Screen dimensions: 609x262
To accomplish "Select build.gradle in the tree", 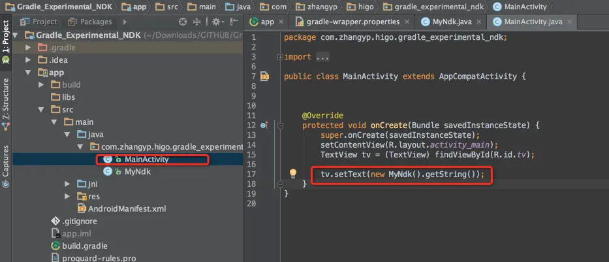I will click(85, 246).
